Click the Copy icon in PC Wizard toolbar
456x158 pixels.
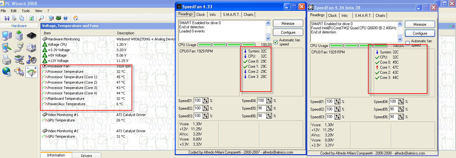(22, 18)
